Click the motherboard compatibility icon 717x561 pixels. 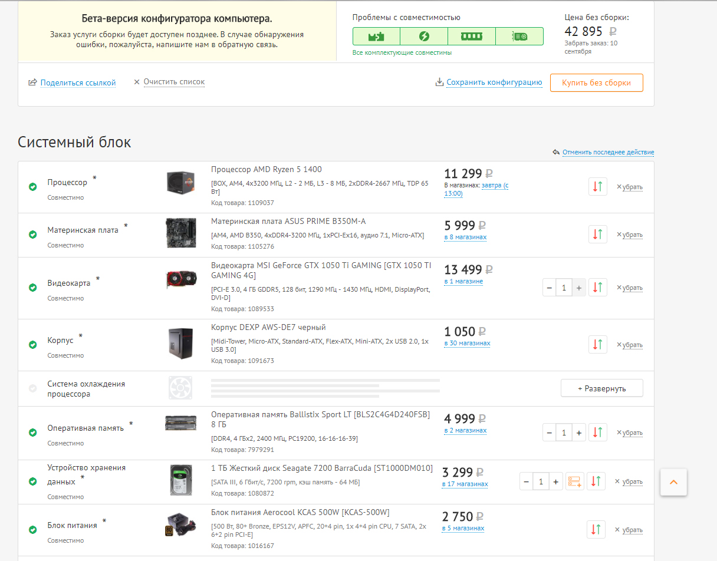(376, 37)
